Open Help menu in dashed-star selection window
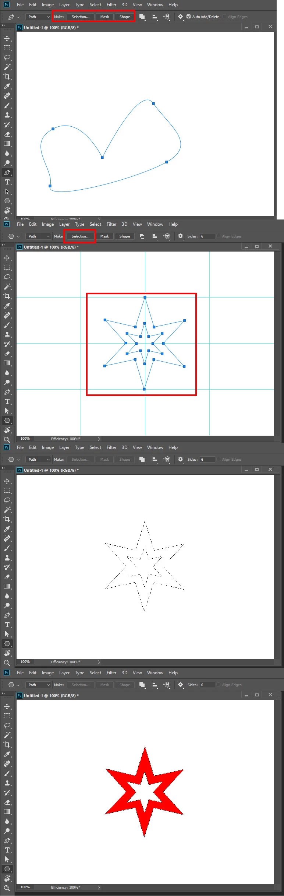The height and width of the screenshot is (896, 284). coord(173,447)
